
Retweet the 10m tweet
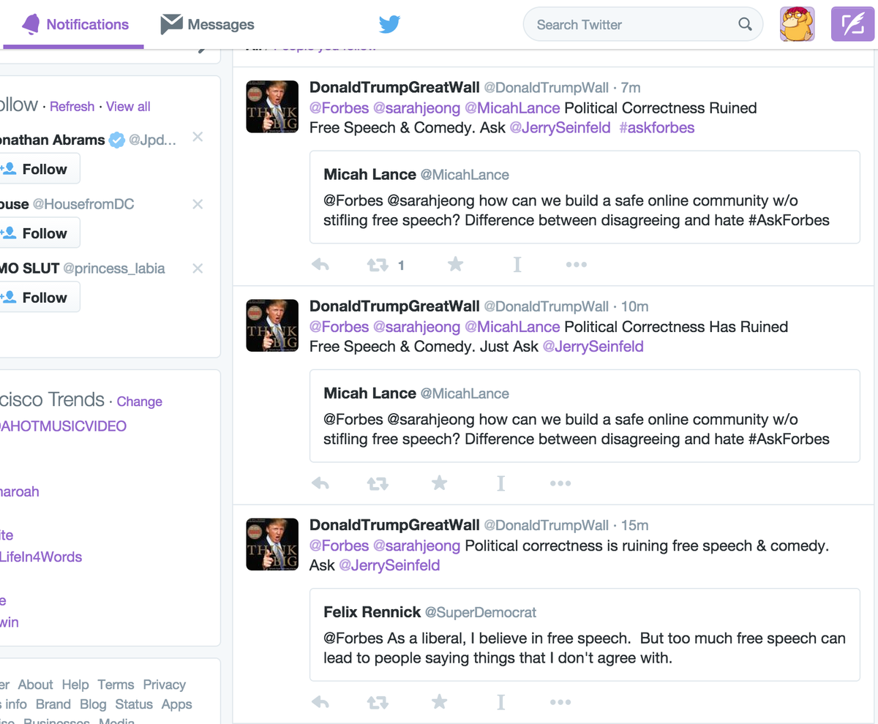pos(378,483)
